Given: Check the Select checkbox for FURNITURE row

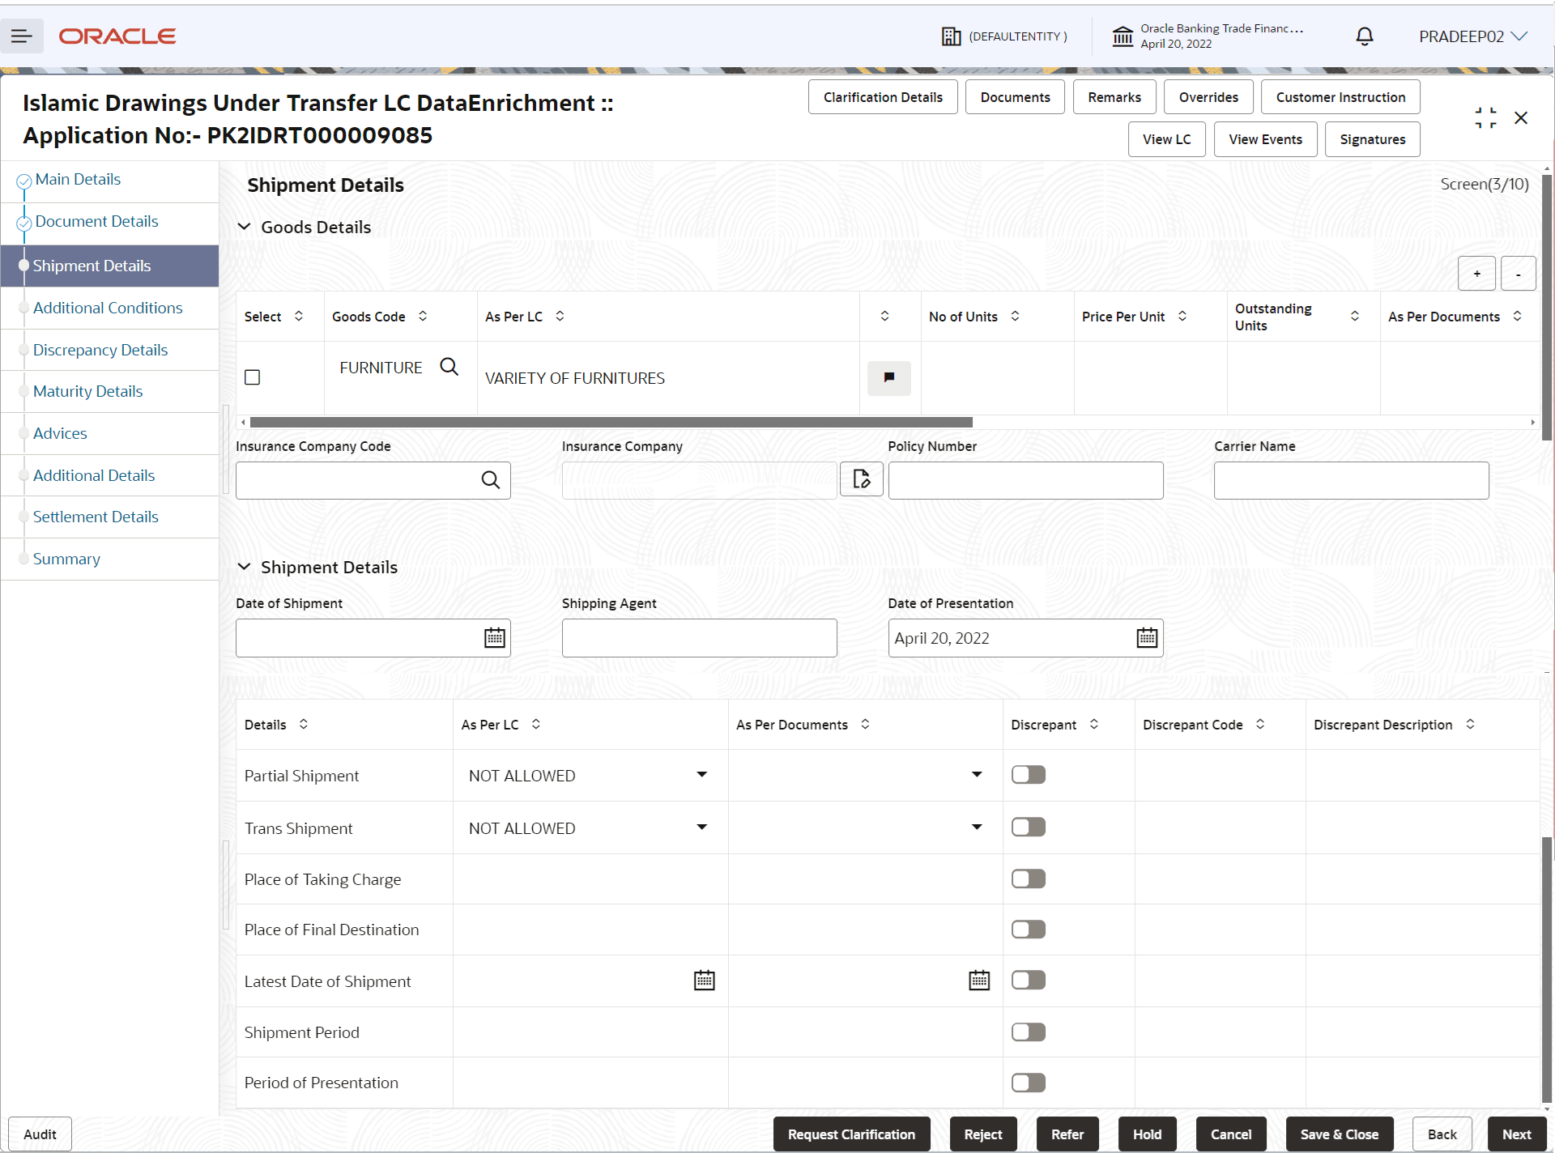Looking at the screenshot, I should [x=252, y=377].
